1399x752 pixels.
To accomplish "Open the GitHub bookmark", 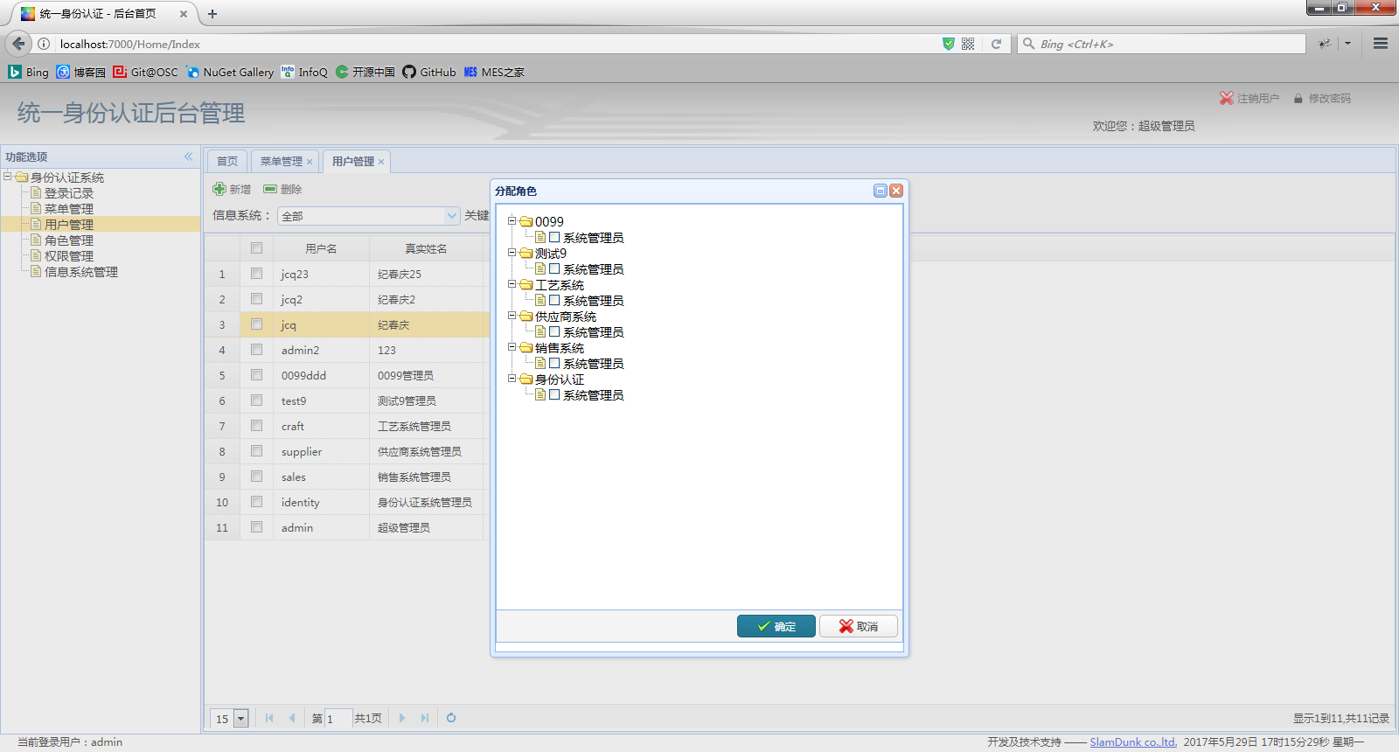I will pyautogui.click(x=429, y=72).
